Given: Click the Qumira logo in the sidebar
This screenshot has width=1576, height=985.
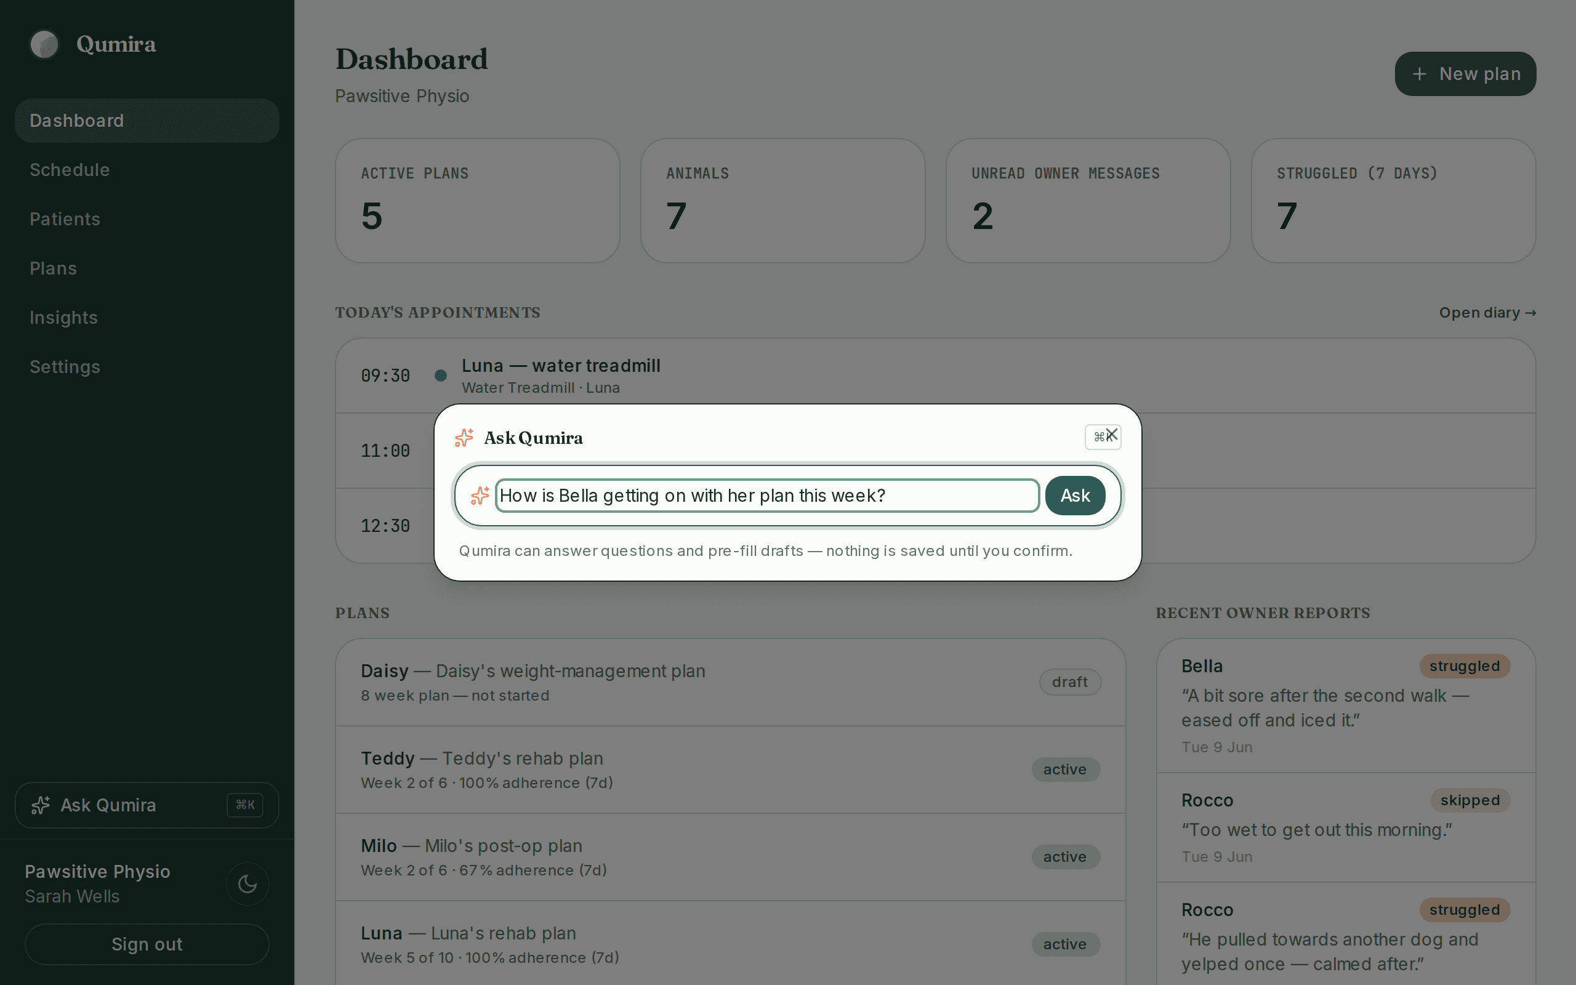Looking at the screenshot, I should click(x=44, y=44).
